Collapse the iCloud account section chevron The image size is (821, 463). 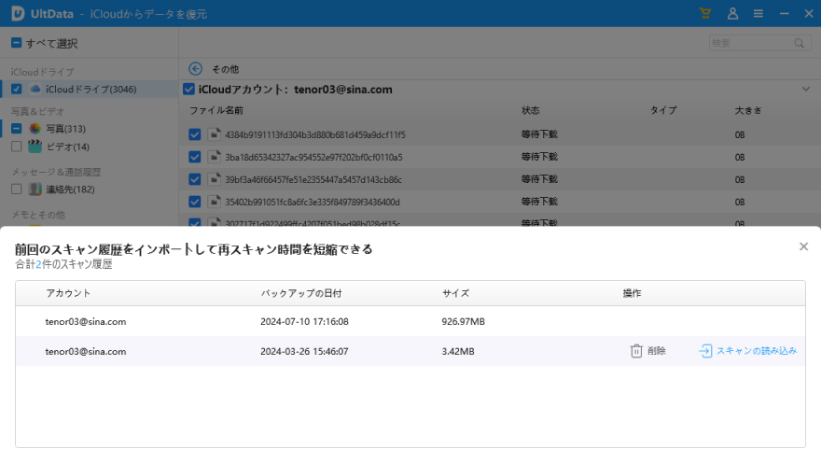point(806,89)
